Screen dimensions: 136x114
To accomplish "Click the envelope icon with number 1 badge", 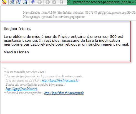I will [18, 2].
